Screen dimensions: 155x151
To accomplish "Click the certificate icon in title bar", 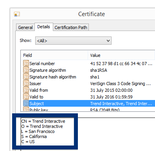I will pyautogui.click(x=17, y=14).
